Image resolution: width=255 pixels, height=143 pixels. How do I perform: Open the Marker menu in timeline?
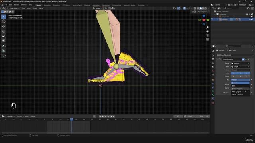(x=33, y=116)
